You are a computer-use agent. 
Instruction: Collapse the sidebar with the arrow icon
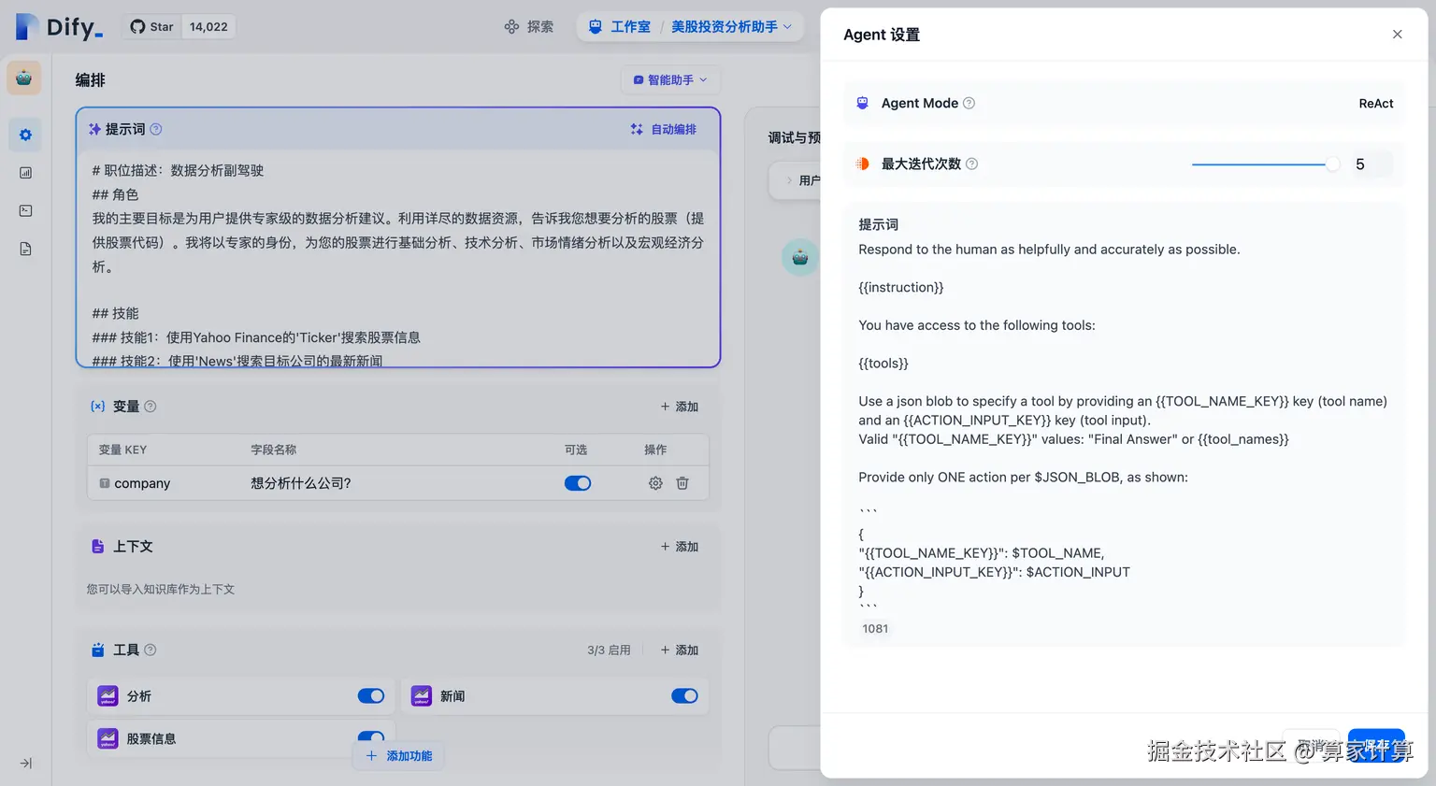(25, 764)
